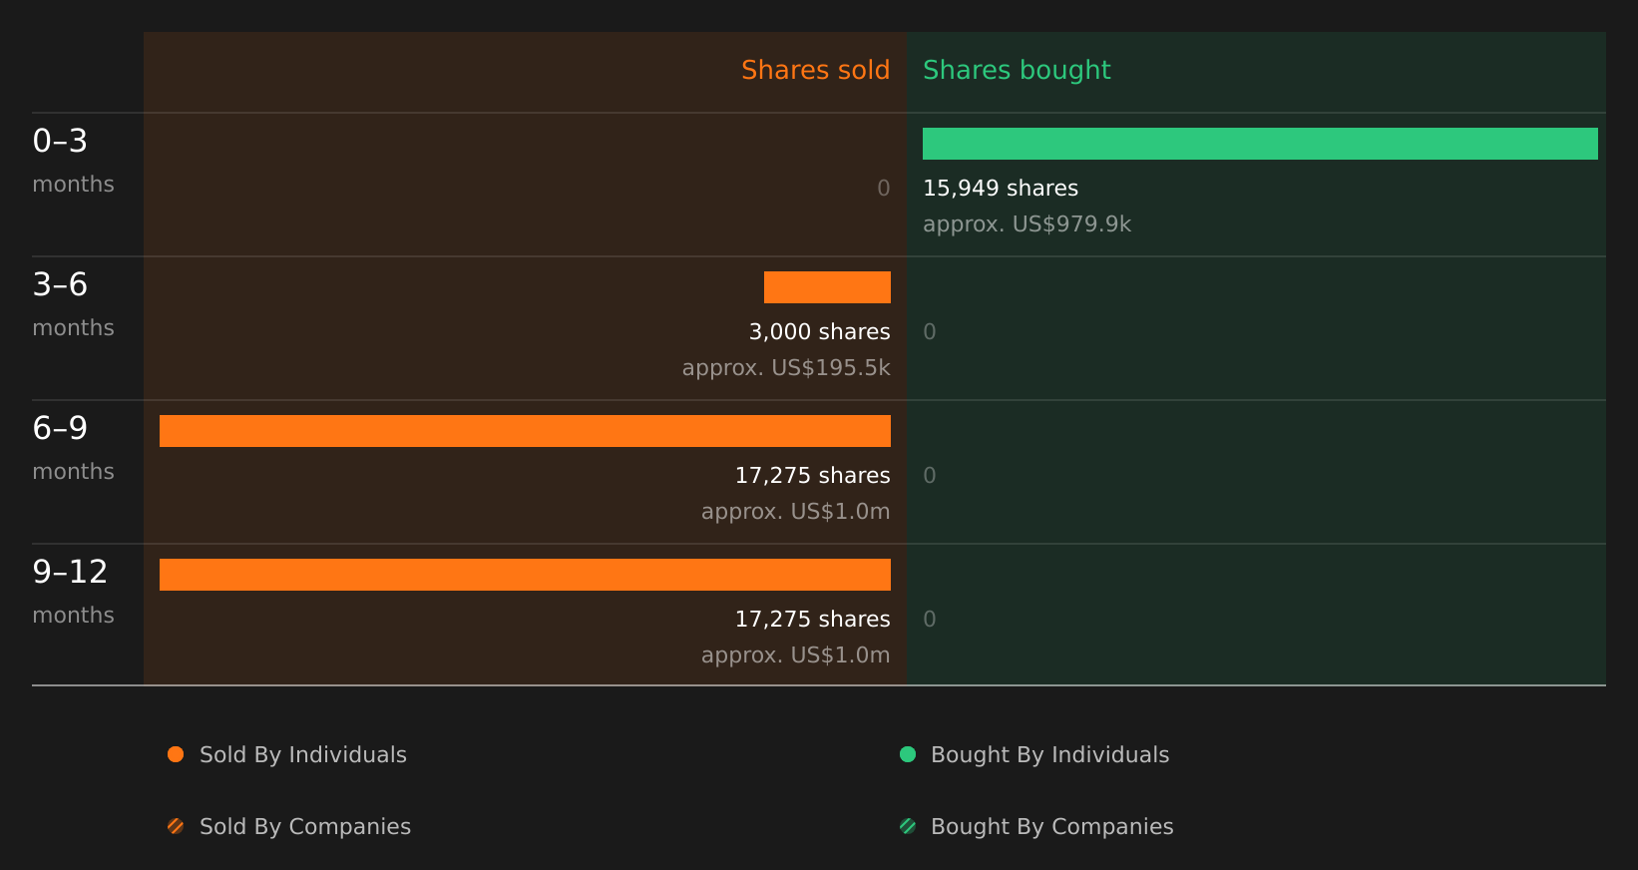Click the green Bought By Individuals legend dot
1638x870 pixels.
point(908,754)
